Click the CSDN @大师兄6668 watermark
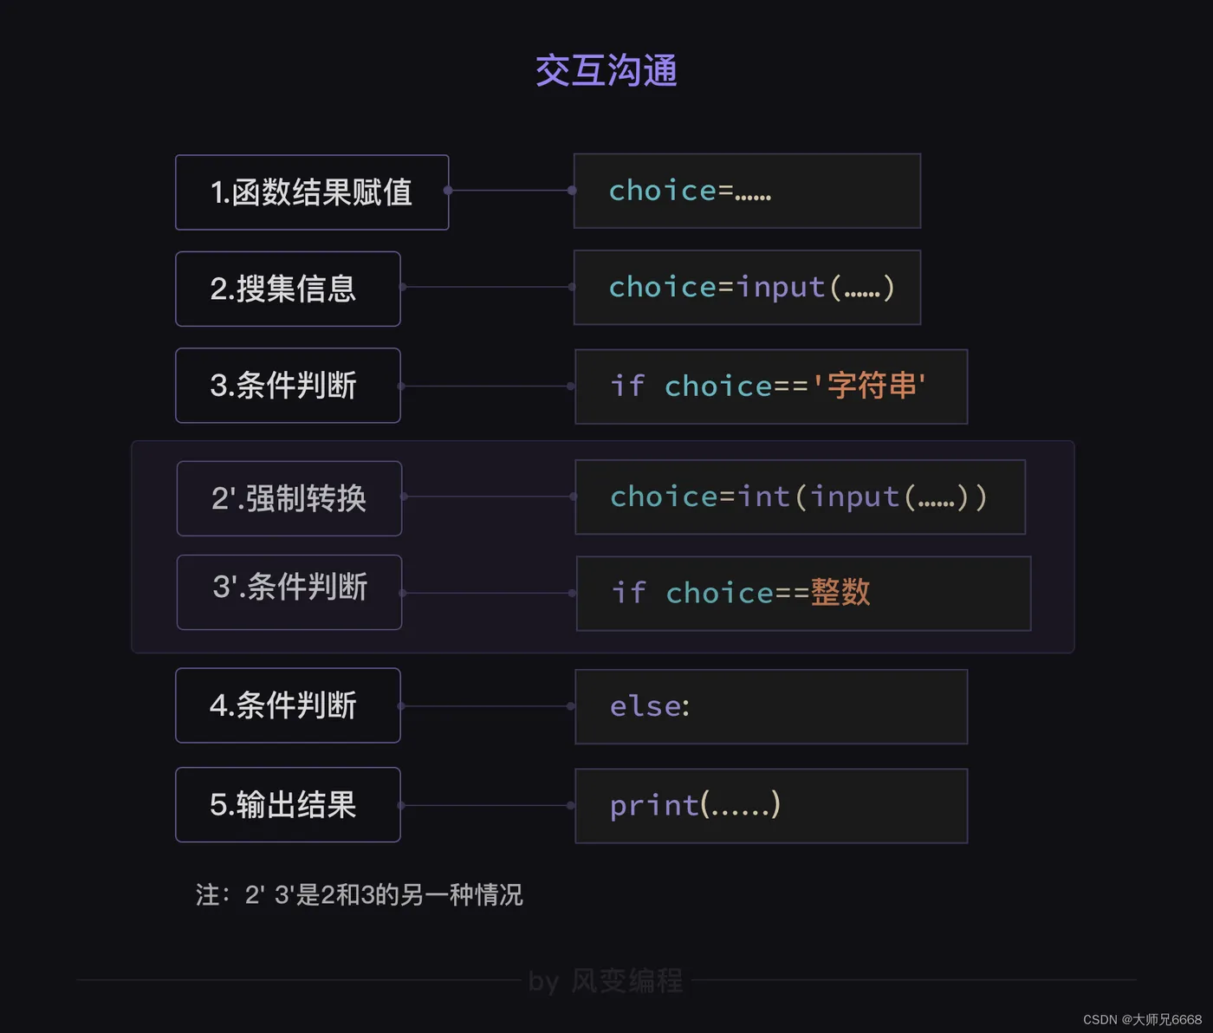 [1142, 1020]
